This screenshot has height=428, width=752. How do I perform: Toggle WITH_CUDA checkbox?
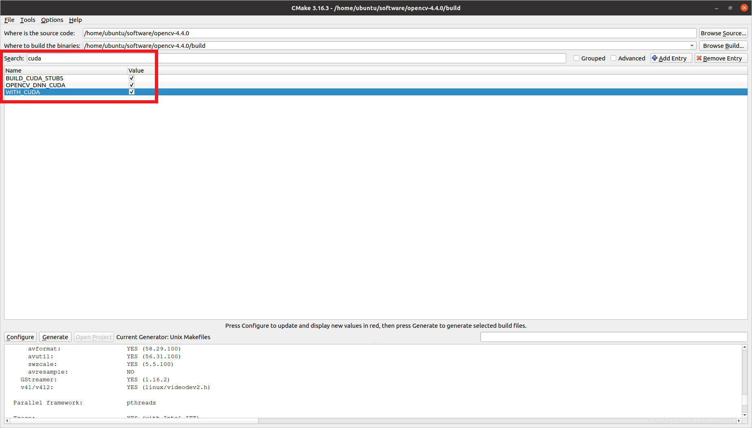[x=132, y=92]
